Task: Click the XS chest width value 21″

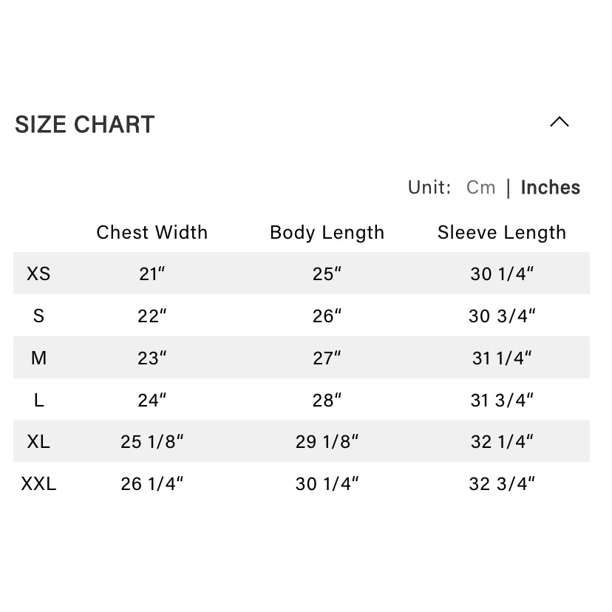Action: tap(152, 273)
